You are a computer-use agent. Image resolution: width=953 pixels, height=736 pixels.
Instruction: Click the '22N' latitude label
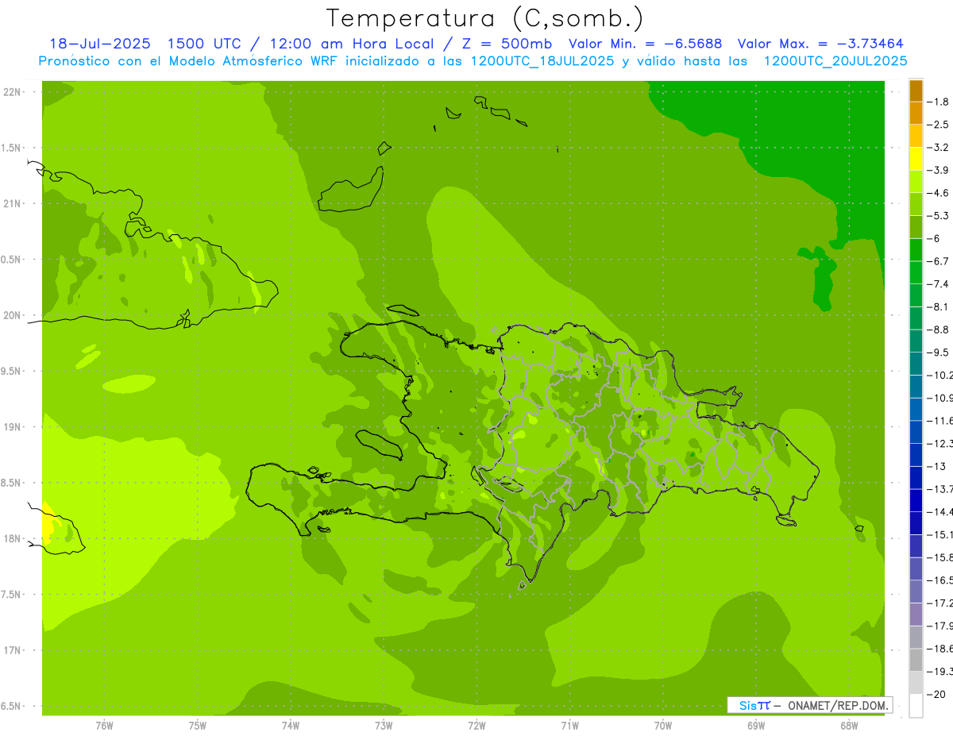tap(13, 92)
